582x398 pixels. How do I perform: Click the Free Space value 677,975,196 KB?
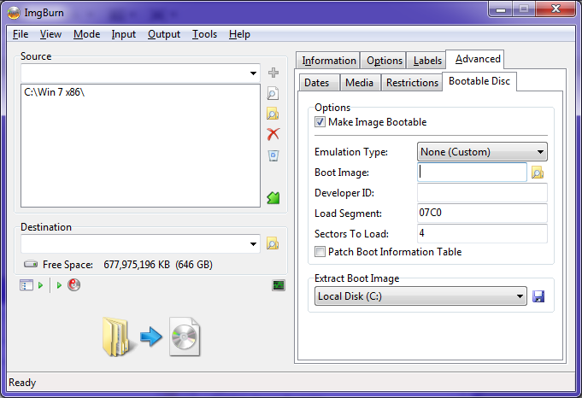point(137,265)
